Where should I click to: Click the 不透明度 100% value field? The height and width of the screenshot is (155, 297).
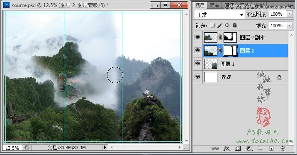click(277, 14)
